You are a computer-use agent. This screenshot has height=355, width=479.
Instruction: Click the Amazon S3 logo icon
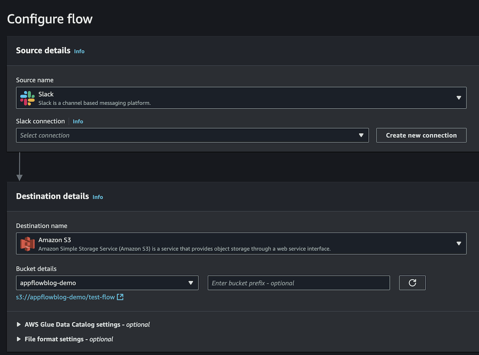point(27,244)
